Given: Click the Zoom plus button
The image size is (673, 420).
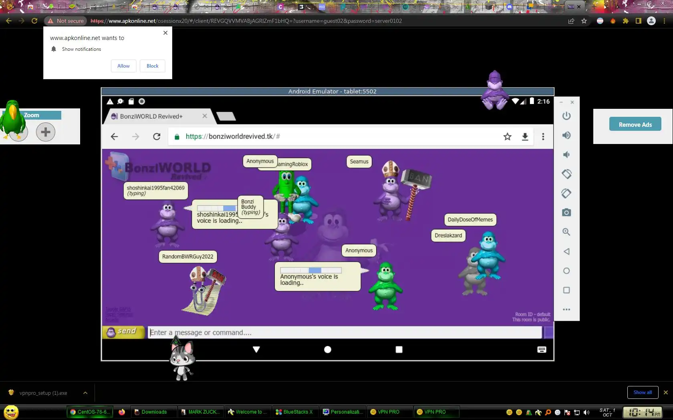Looking at the screenshot, I should (x=45, y=132).
